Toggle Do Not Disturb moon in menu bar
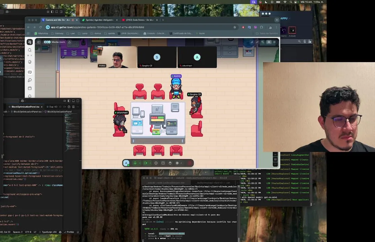This screenshot has height=242, width=375. [x=266, y=2]
